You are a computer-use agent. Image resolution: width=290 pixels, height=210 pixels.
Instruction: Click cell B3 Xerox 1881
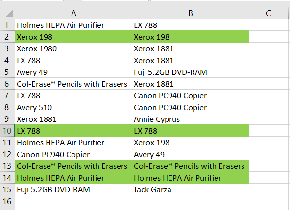[191, 48]
